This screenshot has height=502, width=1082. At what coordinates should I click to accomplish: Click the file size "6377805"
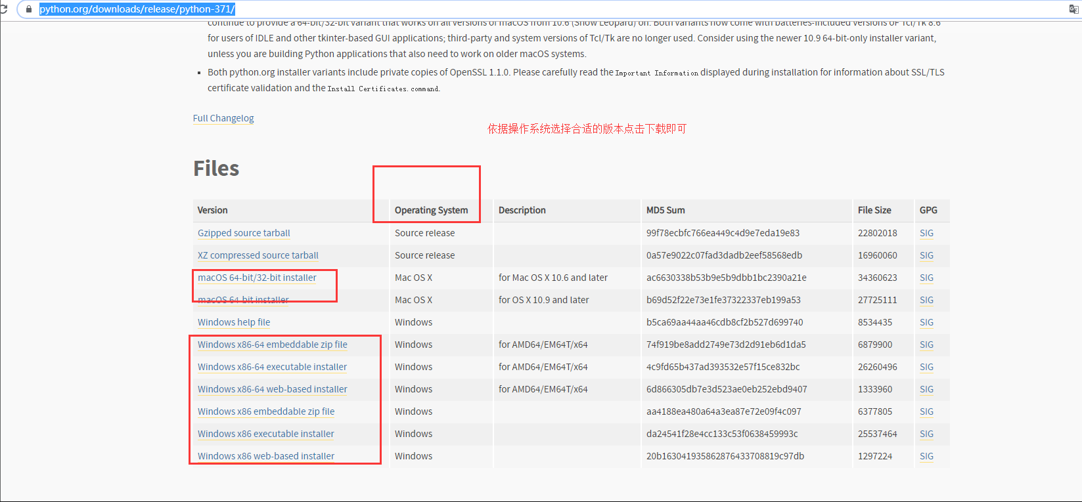click(x=875, y=411)
